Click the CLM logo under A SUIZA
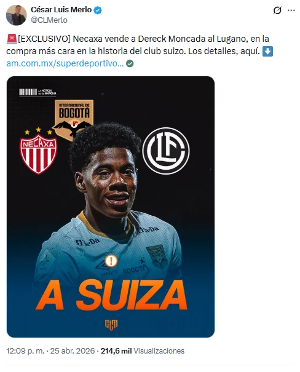This screenshot has height=372, width=300. pos(111,324)
